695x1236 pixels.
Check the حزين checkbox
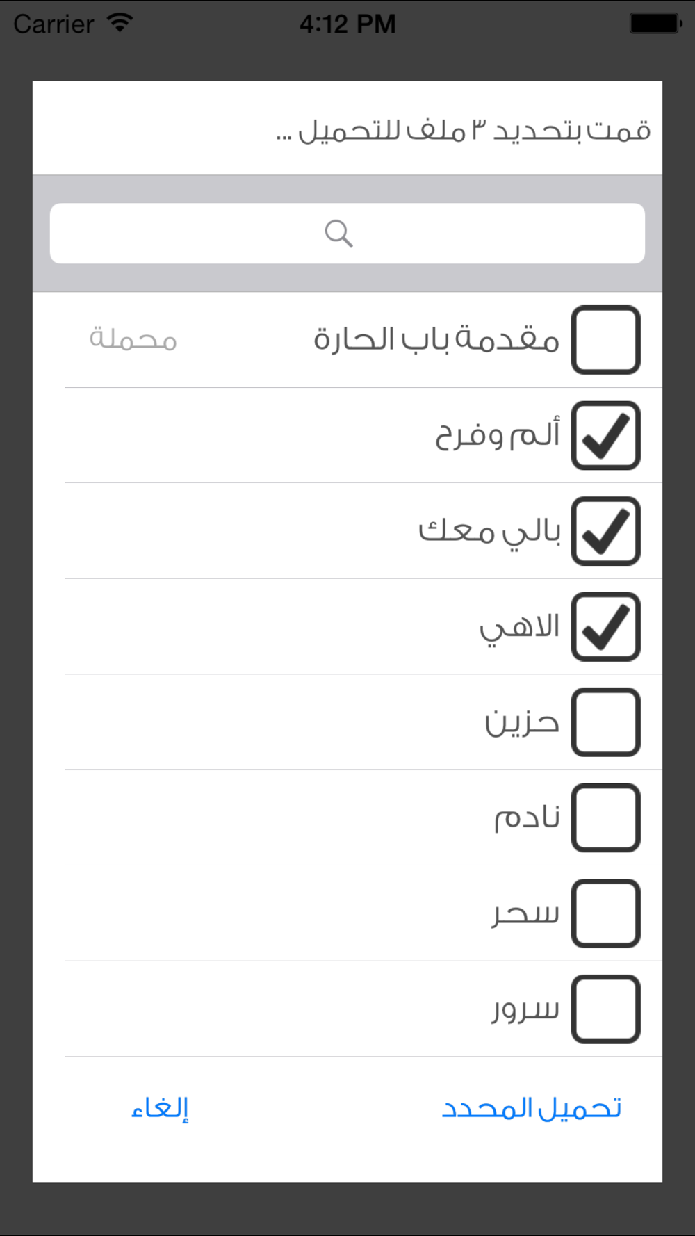605,722
